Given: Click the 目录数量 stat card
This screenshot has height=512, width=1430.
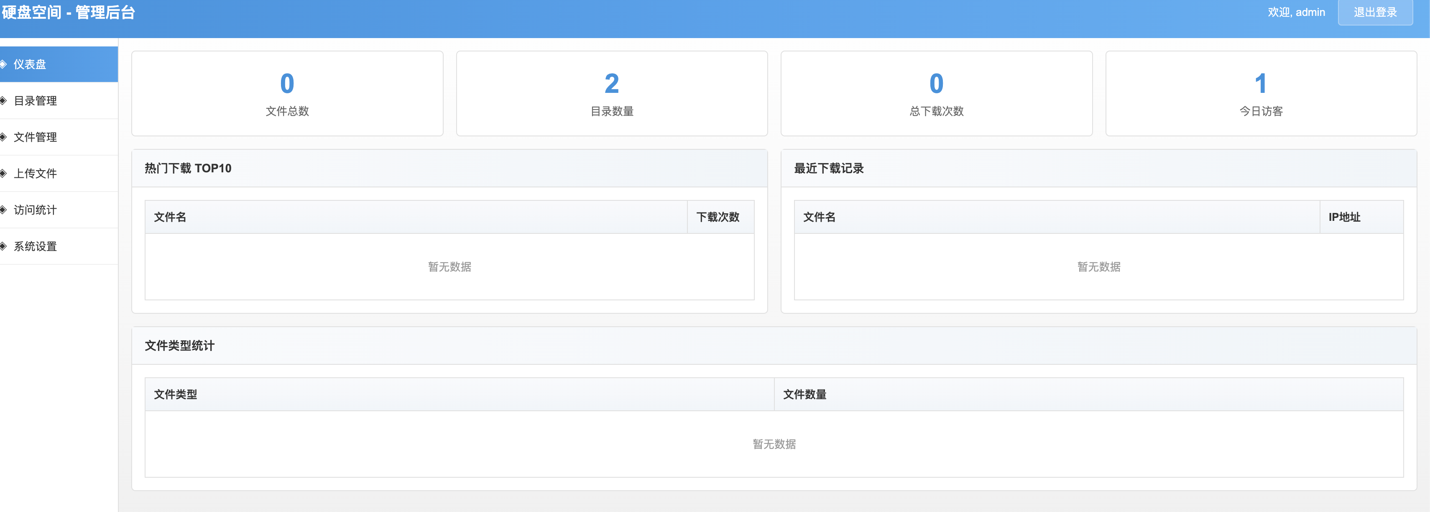Looking at the screenshot, I should (611, 93).
